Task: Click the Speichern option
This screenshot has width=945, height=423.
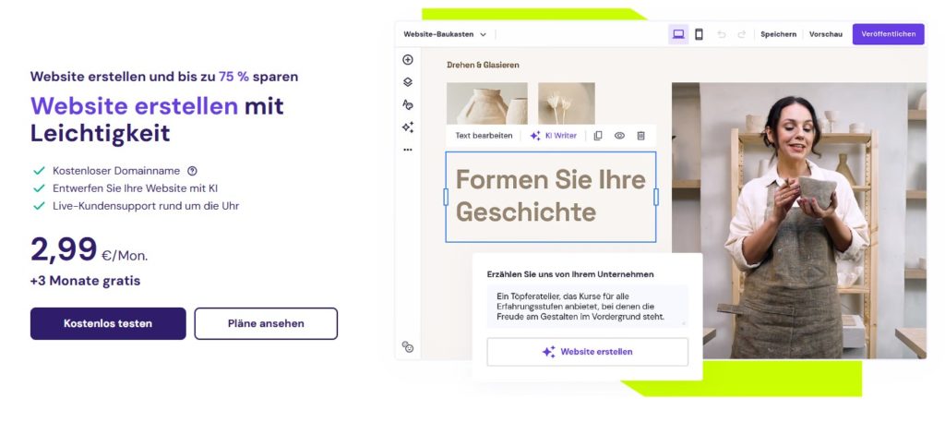Action: point(778,34)
